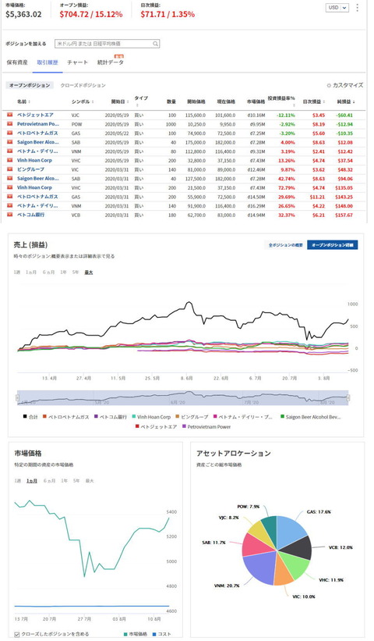Toggle the Saigon Beer Alcohol Bev... legend series
The height and width of the screenshot is (641, 374).
tap(310, 417)
